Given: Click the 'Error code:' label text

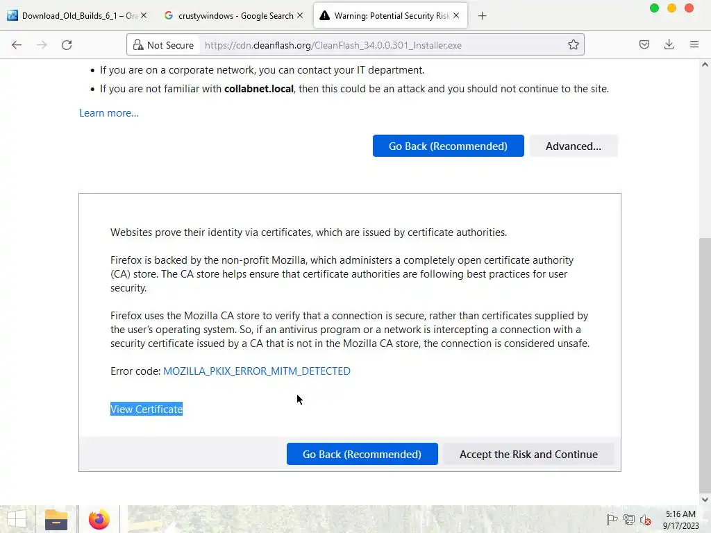Looking at the screenshot, I should click(x=135, y=371).
